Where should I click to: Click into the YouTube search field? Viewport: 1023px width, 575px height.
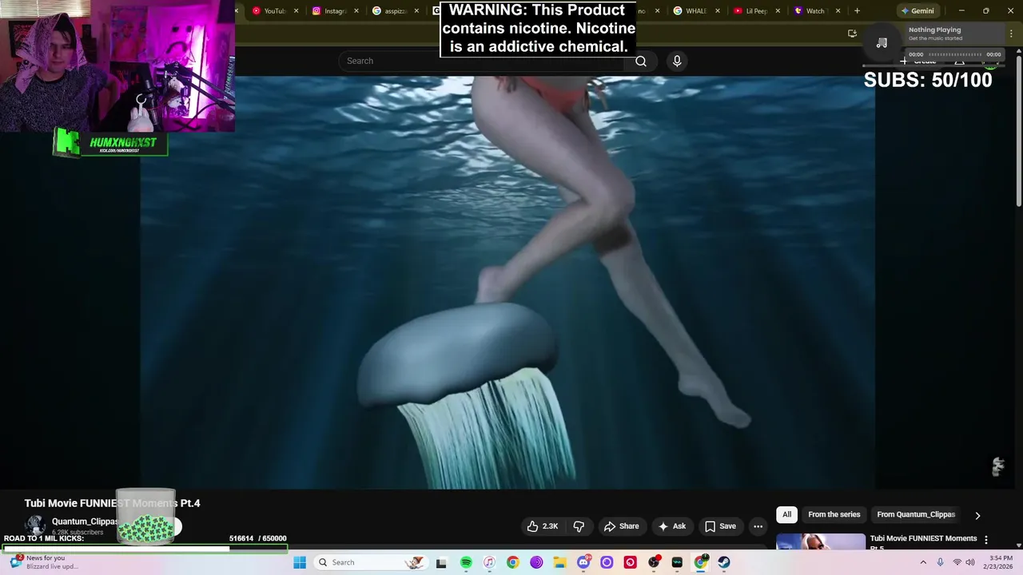pyautogui.click(x=483, y=61)
